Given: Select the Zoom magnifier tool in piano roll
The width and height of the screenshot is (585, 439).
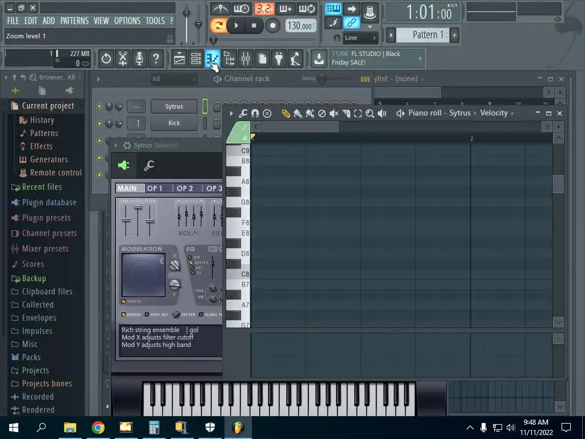Looking at the screenshot, I should tap(370, 114).
